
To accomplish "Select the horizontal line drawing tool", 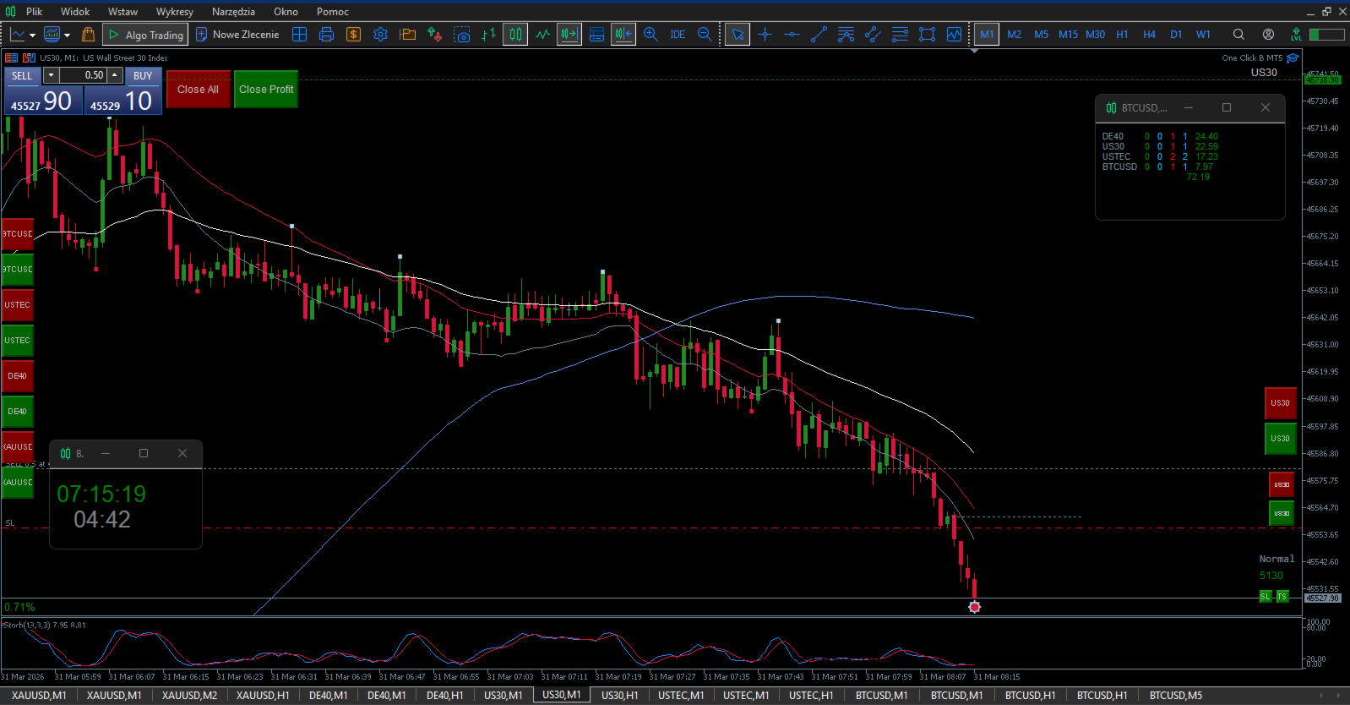I will 792,35.
